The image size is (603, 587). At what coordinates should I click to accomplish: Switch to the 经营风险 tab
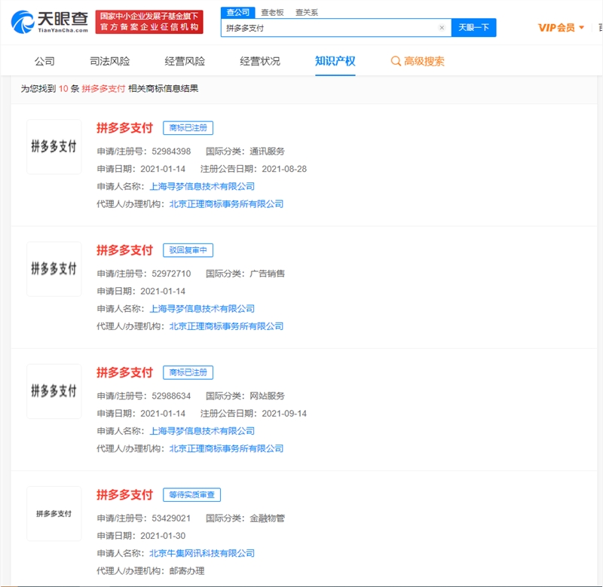point(185,61)
